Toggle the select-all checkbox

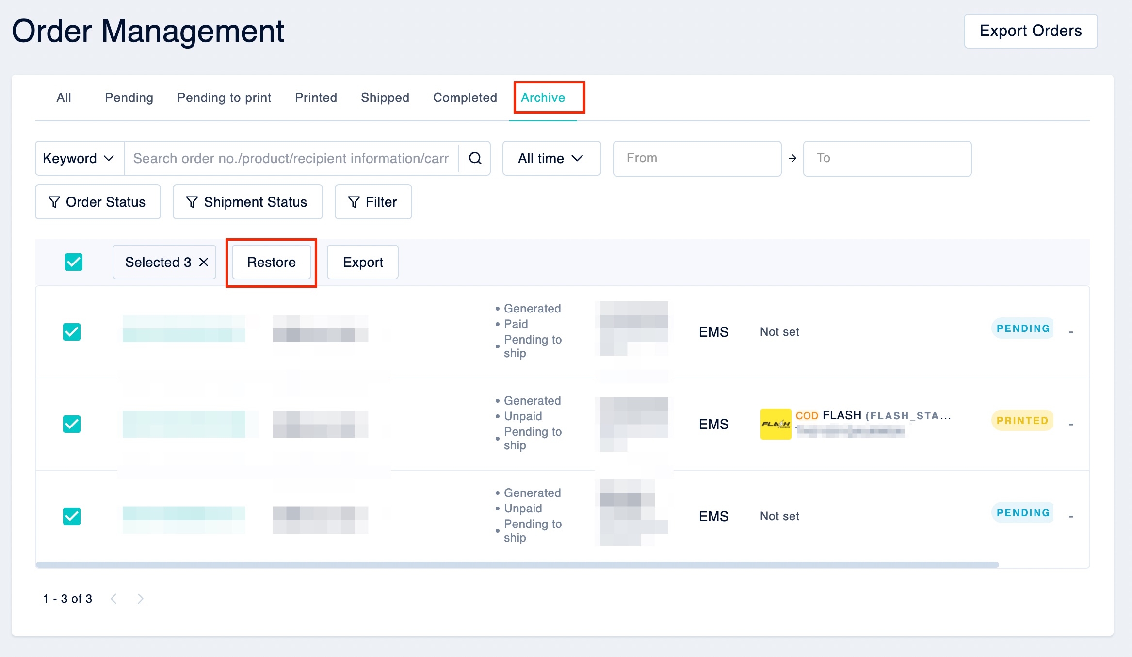pos(73,262)
